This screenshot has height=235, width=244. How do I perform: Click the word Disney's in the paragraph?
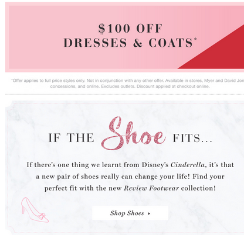pos(155,165)
